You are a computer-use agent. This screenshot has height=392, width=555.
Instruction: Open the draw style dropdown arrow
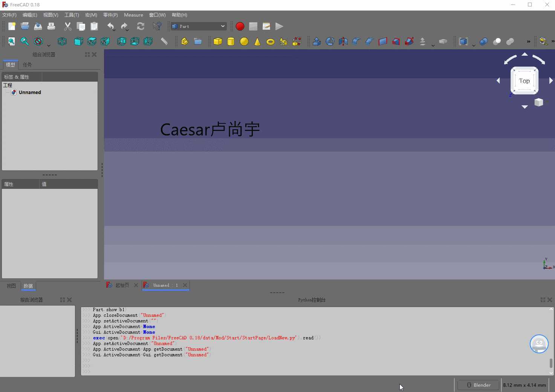pos(49,46)
